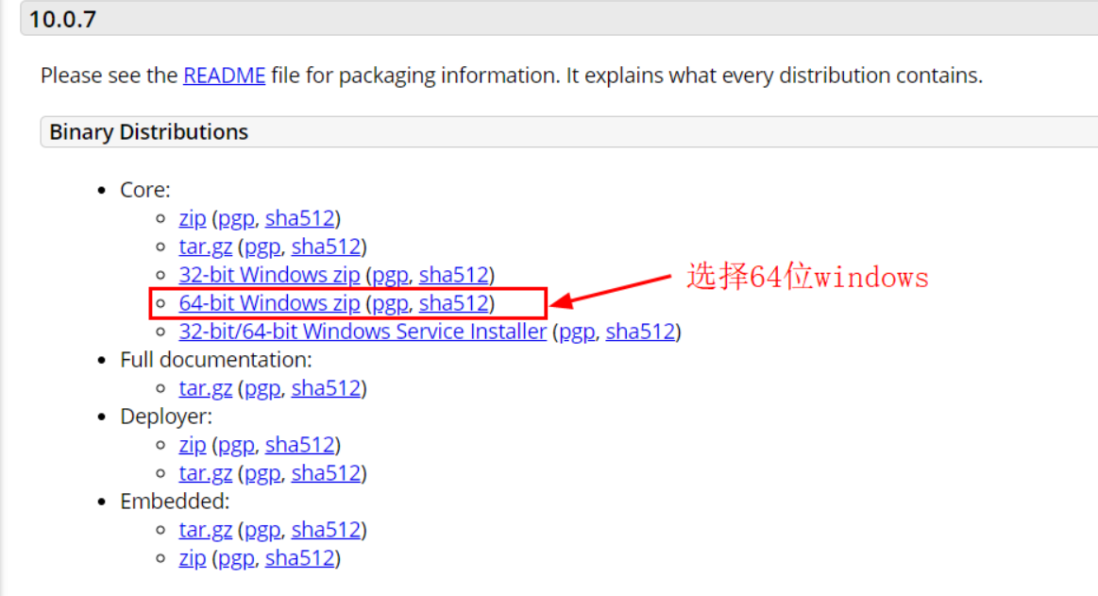
Task: Open the pgp signature for Core zip
Action: click(234, 218)
